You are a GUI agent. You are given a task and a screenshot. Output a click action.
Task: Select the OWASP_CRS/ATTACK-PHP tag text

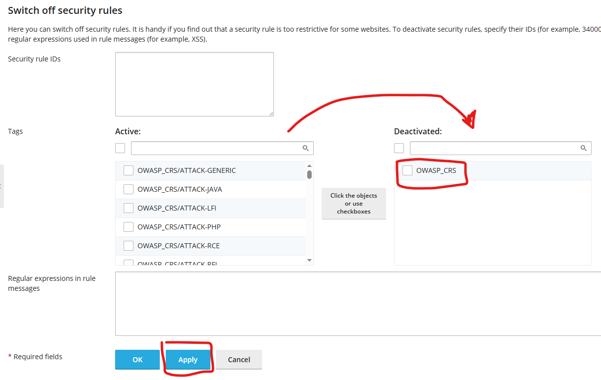[x=179, y=227]
